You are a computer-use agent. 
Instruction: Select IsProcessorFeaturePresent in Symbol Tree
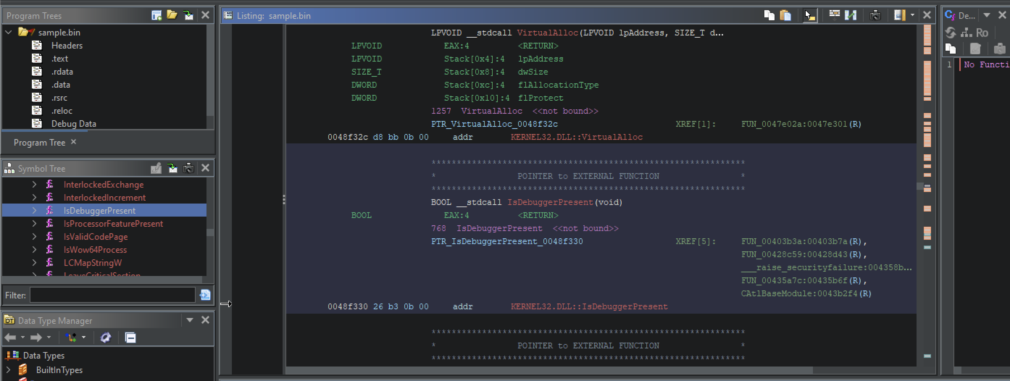113,224
